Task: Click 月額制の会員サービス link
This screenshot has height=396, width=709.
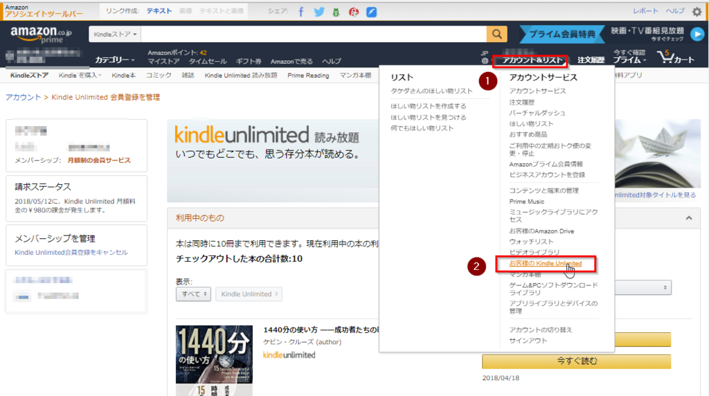Action: 99,160
